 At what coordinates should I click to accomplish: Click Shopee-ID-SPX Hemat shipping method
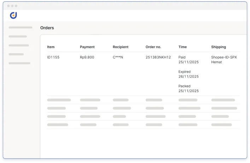(x=224, y=59)
